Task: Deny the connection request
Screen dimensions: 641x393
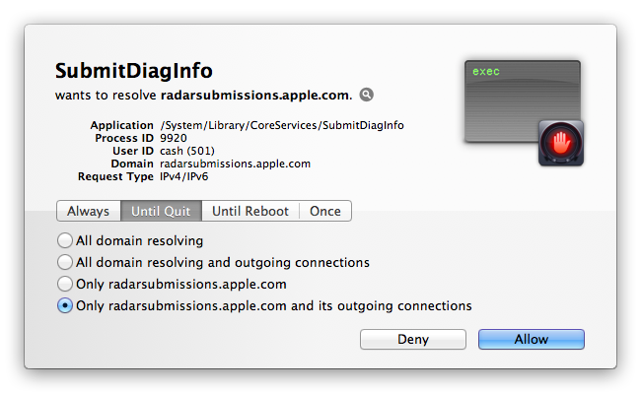Action: pyautogui.click(x=413, y=339)
